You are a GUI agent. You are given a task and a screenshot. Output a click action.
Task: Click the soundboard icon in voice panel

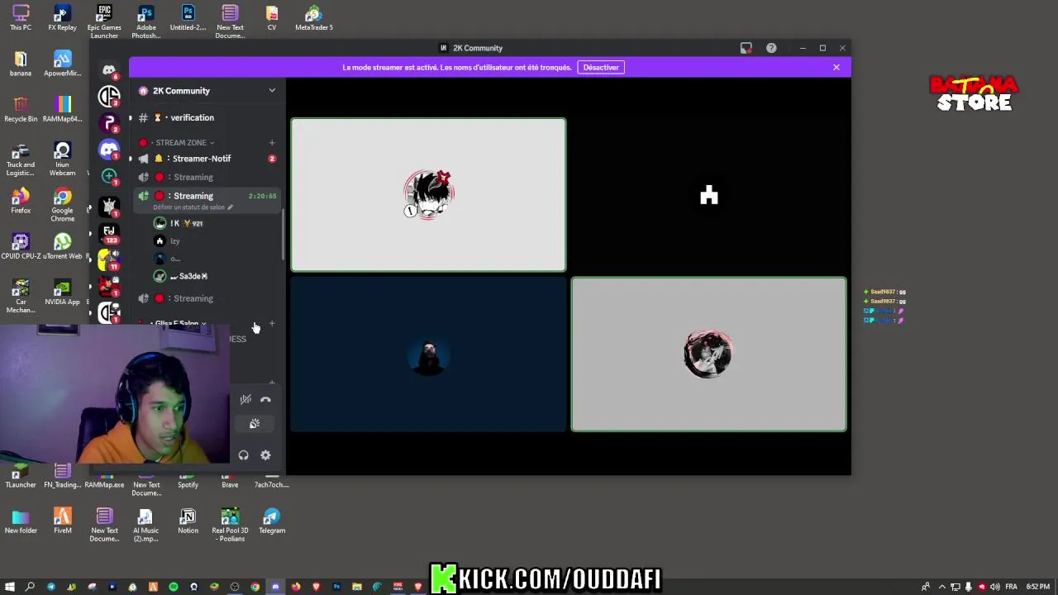[255, 424]
